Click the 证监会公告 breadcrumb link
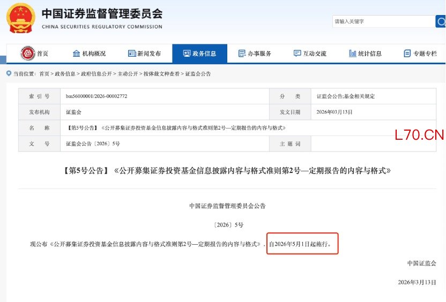 [198, 74]
